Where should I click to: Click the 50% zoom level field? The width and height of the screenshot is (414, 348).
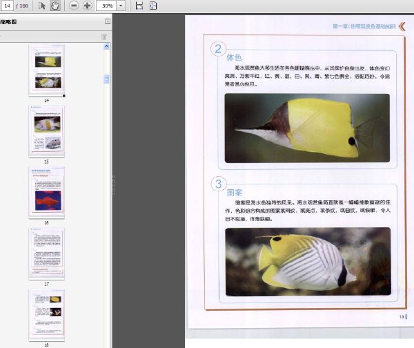[x=106, y=6]
